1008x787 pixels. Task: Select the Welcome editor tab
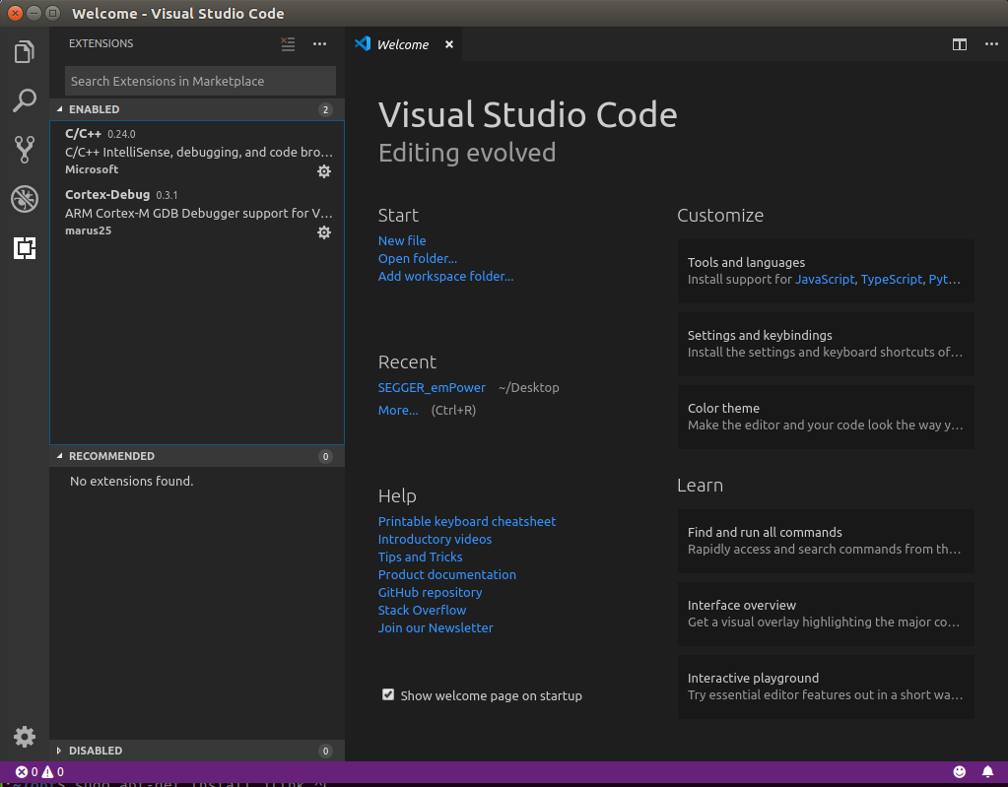click(402, 44)
